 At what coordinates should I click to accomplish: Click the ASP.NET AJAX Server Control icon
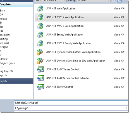40,69
